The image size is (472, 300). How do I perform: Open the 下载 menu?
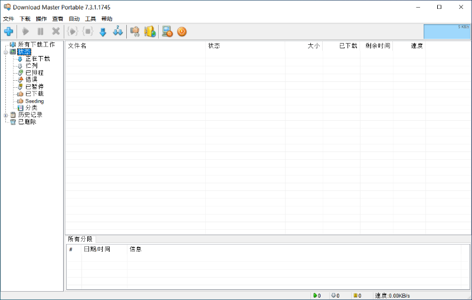[x=25, y=19]
